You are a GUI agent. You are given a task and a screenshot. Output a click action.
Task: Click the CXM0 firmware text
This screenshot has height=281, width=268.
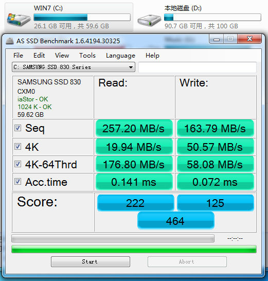point(26,92)
